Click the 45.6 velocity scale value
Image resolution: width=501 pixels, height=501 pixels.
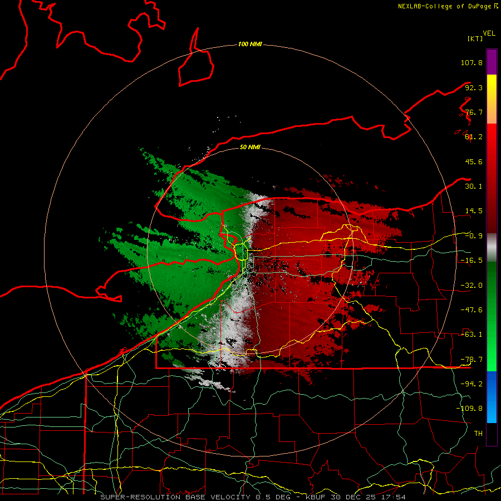point(474,161)
